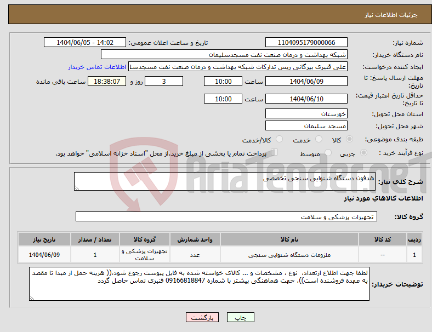Screen dimensions: 432x332
Task: Click the goods group field تجهیزات پزشکی و سلامت
Action: [226, 216]
